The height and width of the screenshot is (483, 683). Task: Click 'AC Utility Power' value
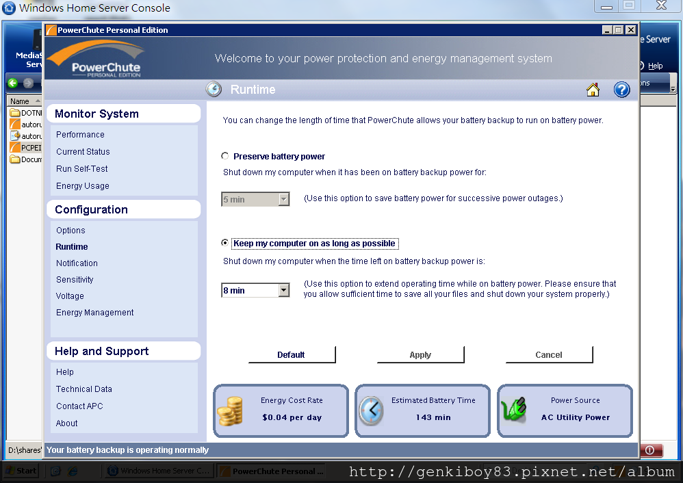pyautogui.click(x=576, y=417)
